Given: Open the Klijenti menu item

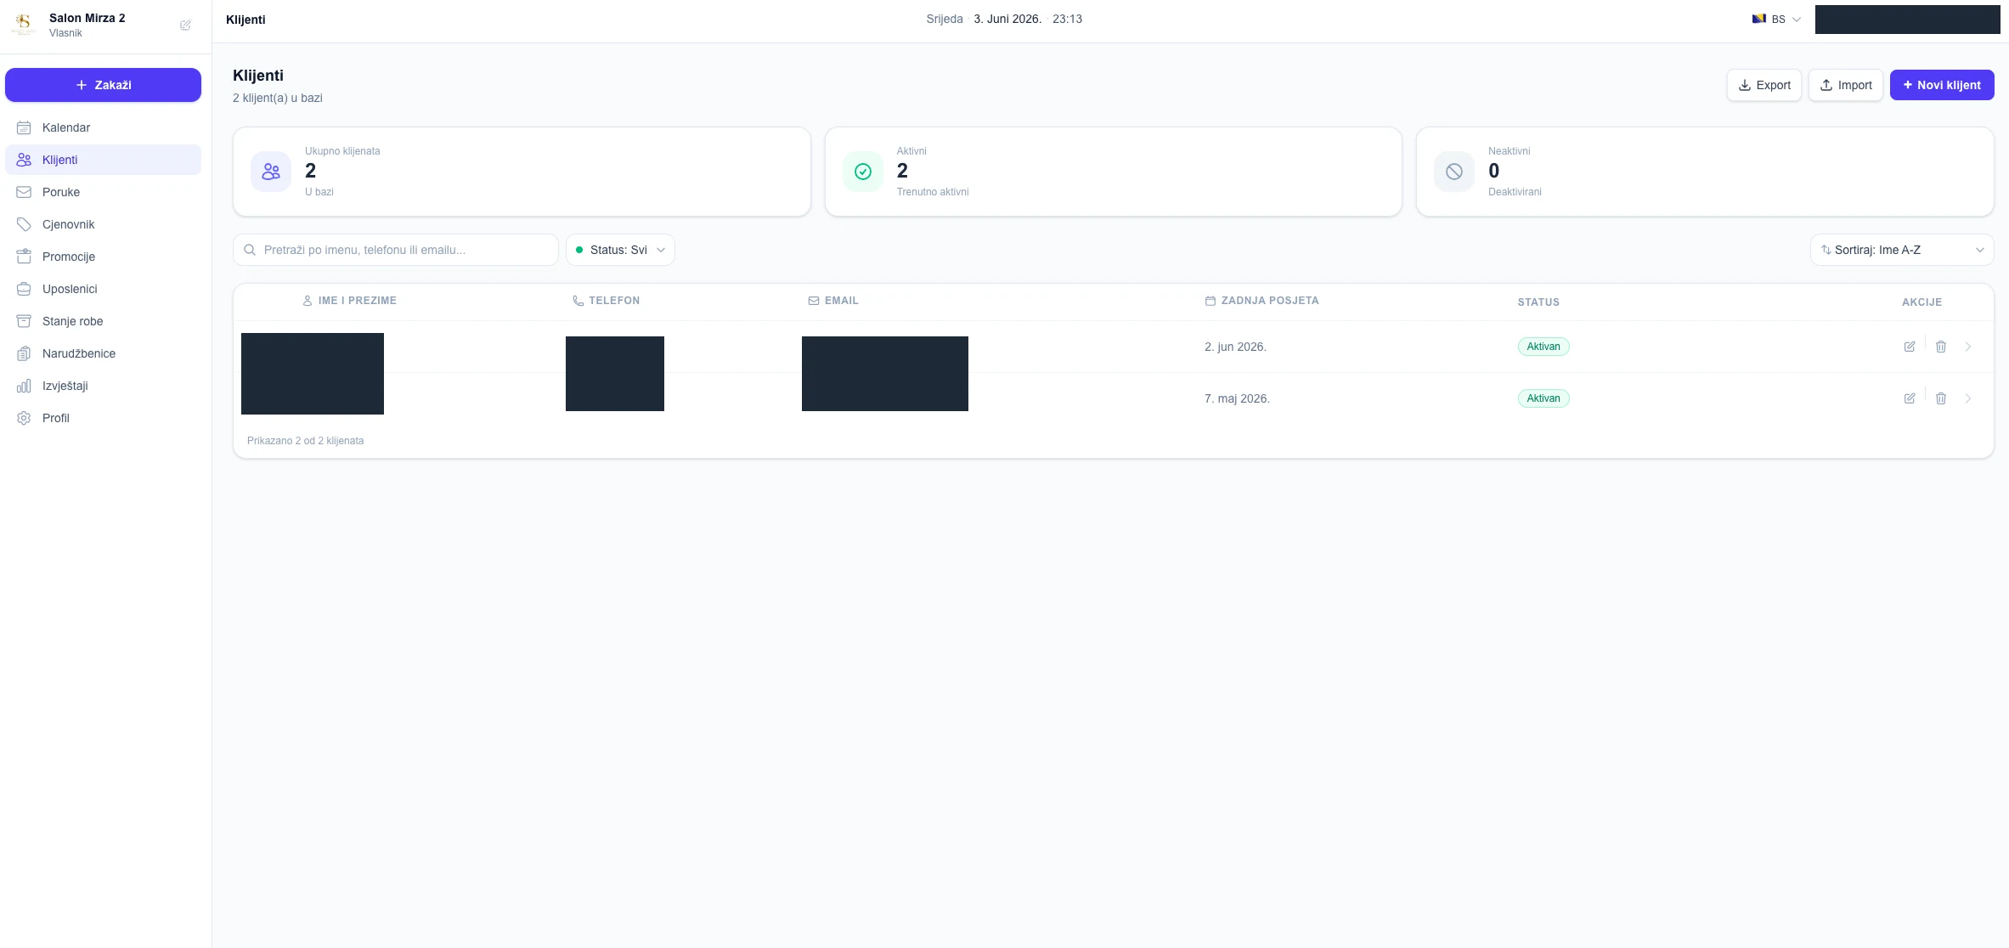Looking at the screenshot, I should point(103,160).
